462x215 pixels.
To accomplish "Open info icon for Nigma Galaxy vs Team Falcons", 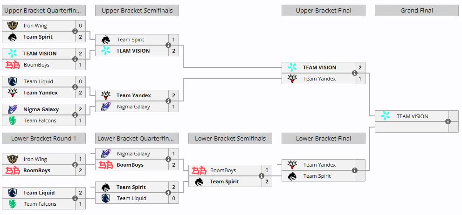I will 75,115.
